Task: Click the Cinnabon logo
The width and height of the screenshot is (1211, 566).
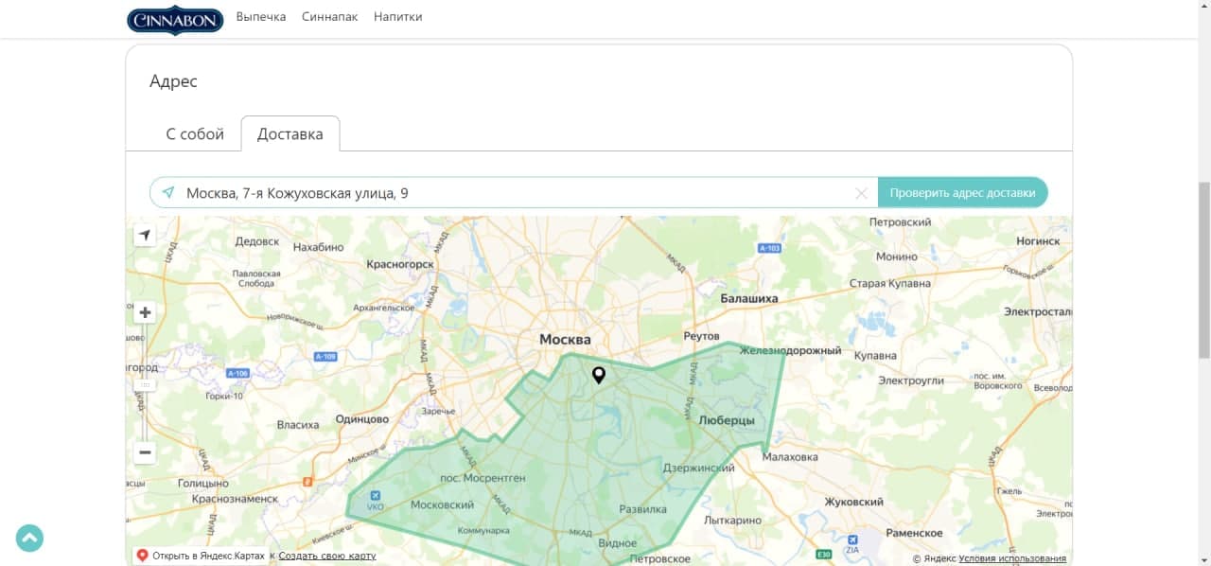Action: click(x=174, y=20)
